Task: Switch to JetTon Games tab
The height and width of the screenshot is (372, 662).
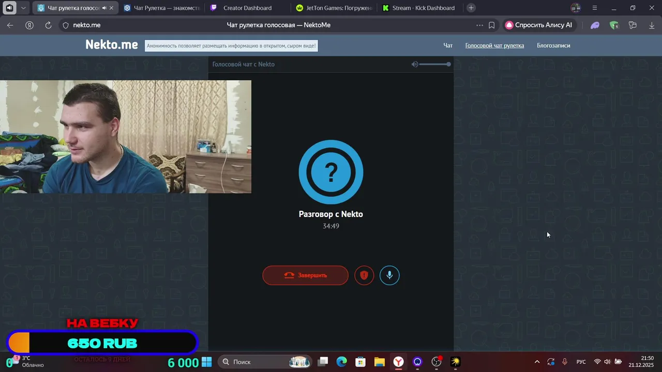Action: coord(334,8)
